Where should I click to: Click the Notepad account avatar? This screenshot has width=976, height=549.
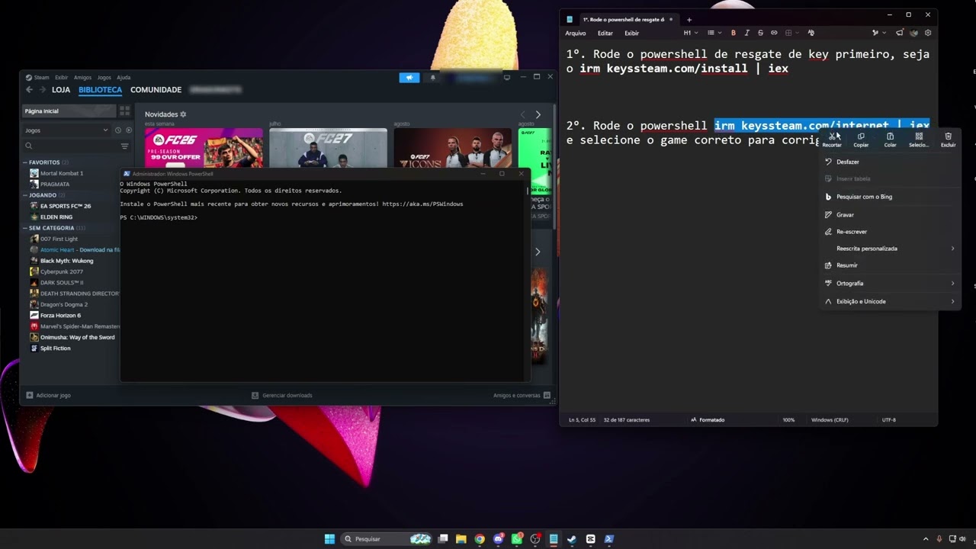coord(913,33)
